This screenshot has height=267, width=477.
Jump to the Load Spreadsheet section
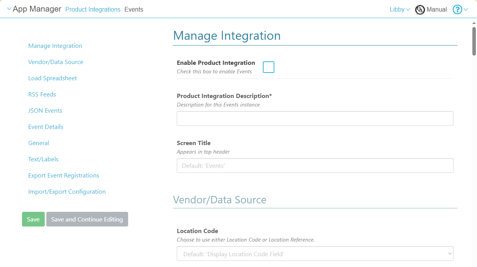(x=52, y=78)
